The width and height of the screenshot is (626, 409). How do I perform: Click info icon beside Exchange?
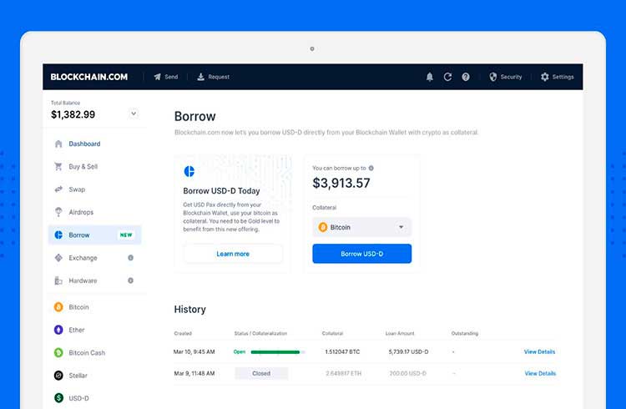130,258
